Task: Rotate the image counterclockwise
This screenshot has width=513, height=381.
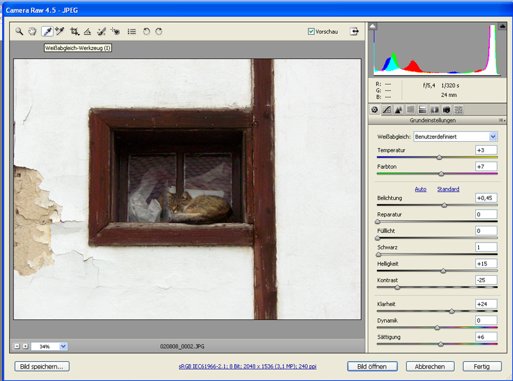Action: point(146,31)
